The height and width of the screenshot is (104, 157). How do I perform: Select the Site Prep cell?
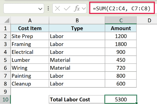[x=30, y=36]
